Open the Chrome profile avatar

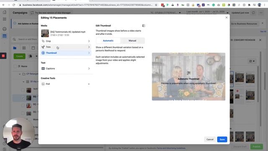pos(259,5)
